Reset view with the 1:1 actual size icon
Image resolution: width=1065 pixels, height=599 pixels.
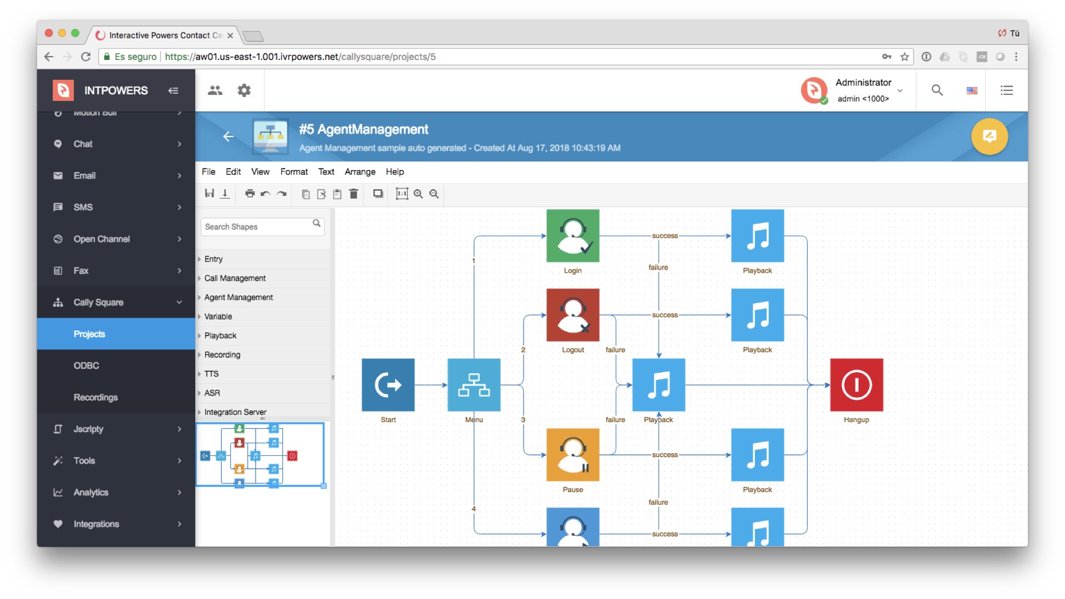pyautogui.click(x=402, y=194)
